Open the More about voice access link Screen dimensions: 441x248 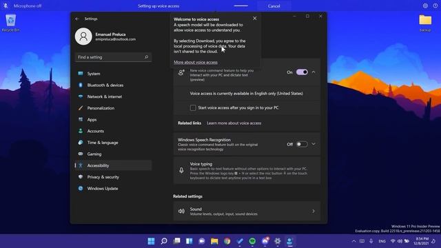[196, 62]
